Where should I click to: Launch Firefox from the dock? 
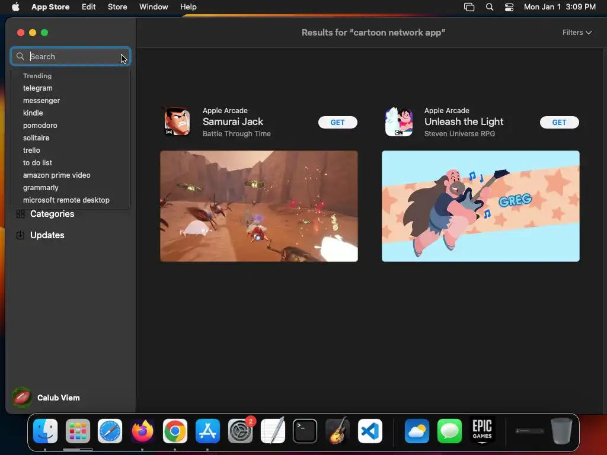click(x=142, y=431)
